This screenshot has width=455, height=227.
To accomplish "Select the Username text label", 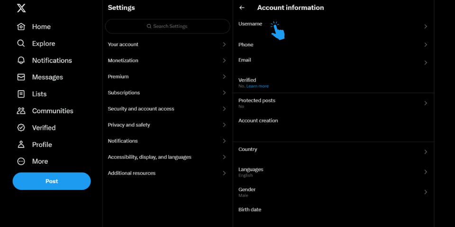I will [250, 24].
